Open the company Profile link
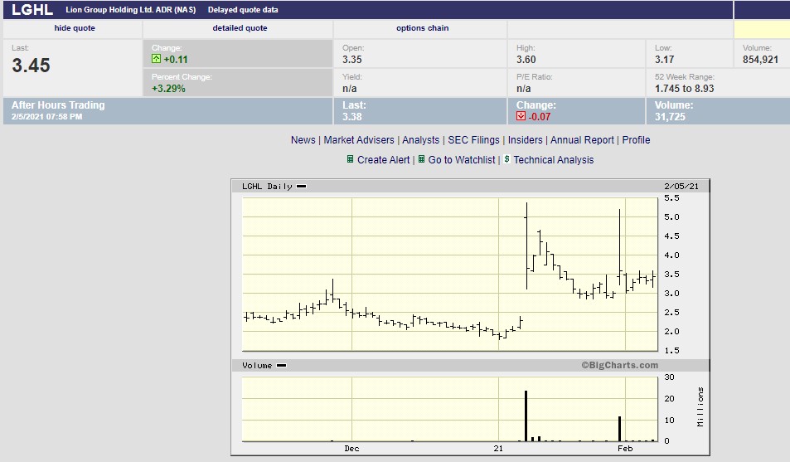The width and height of the screenshot is (790, 462). tap(636, 140)
